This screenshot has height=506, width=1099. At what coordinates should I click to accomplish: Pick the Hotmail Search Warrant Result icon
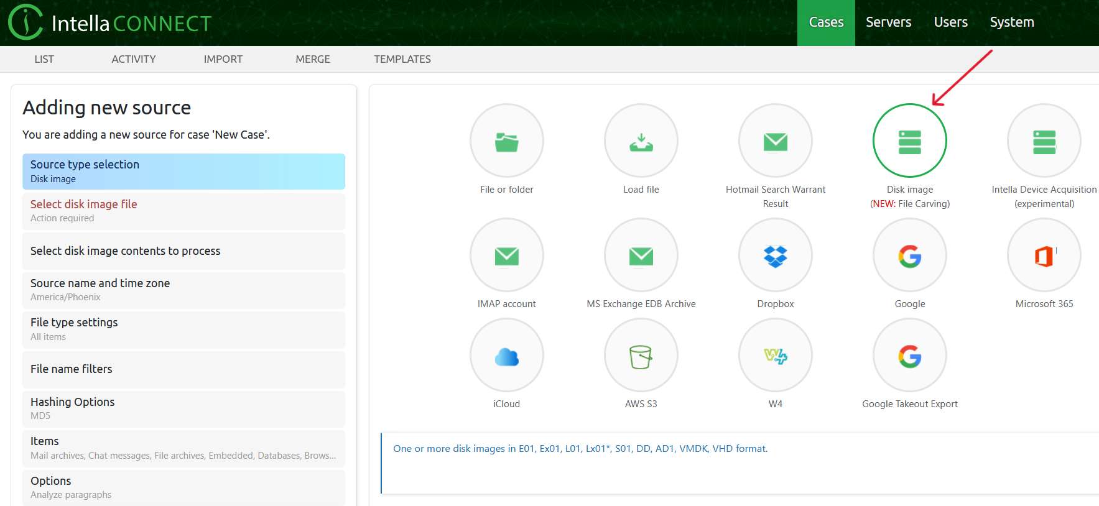click(x=775, y=141)
